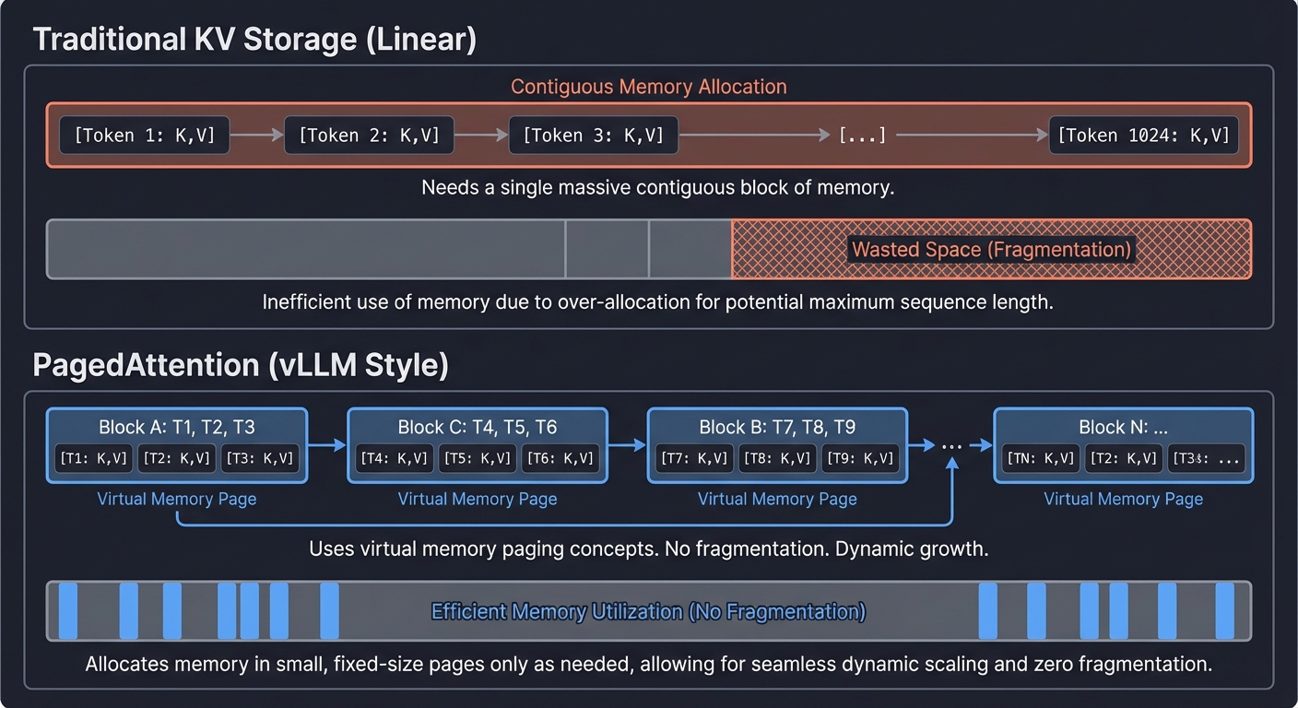Click the [T5: K,V] cell in Block C
The image size is (1298, 708).
(x=476, y=458)
